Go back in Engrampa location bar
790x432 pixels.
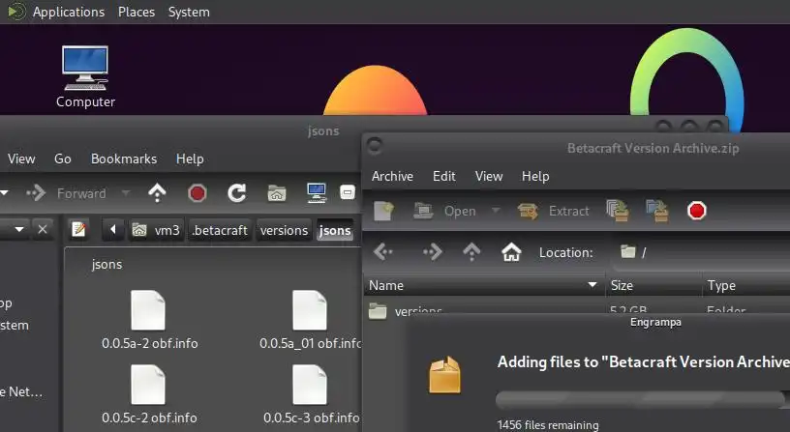pyautogui.click(x=383, y=252)
